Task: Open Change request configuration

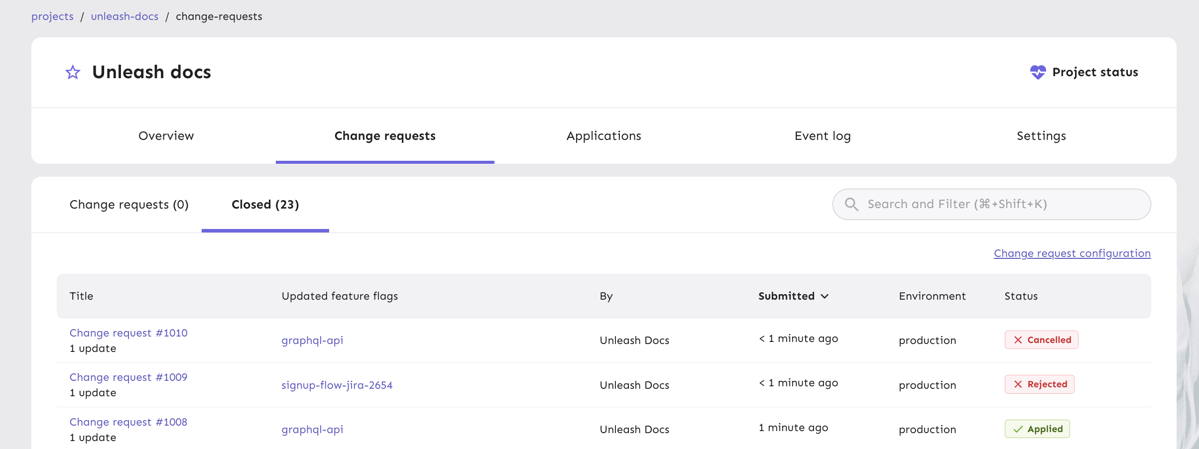Action: click(1072, 253)
